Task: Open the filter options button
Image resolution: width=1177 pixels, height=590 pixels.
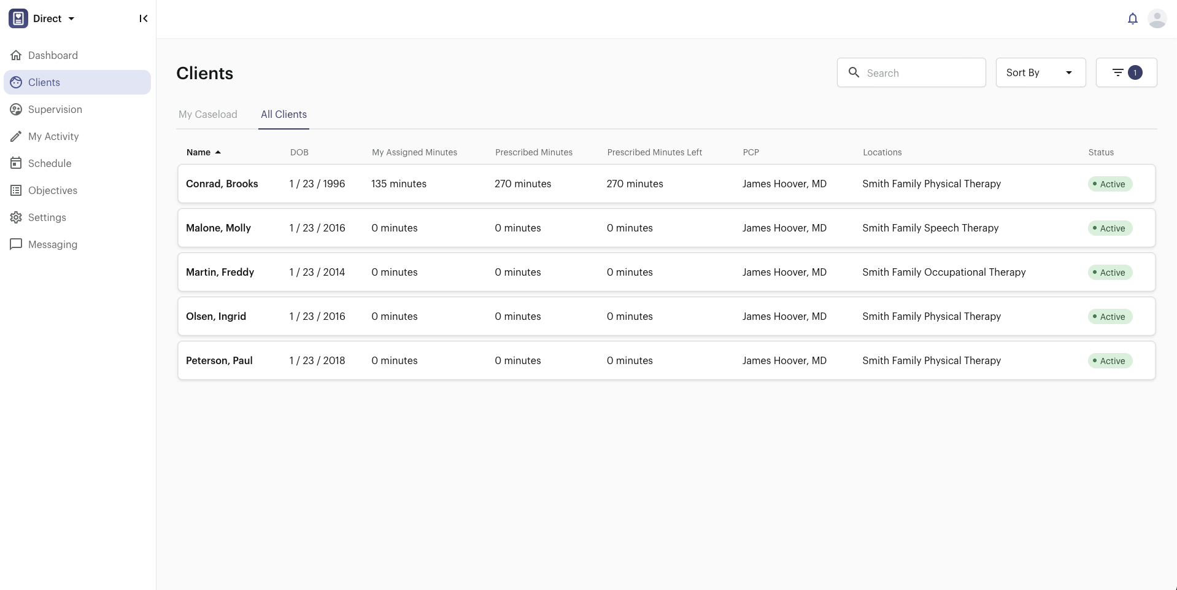Action: tap(1126, 72)
